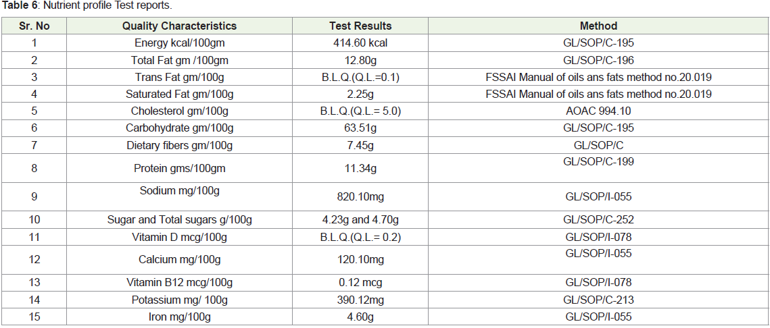Click the AOAC 994.10 method cell
This screenshot has width=770, height=328.
598,111
